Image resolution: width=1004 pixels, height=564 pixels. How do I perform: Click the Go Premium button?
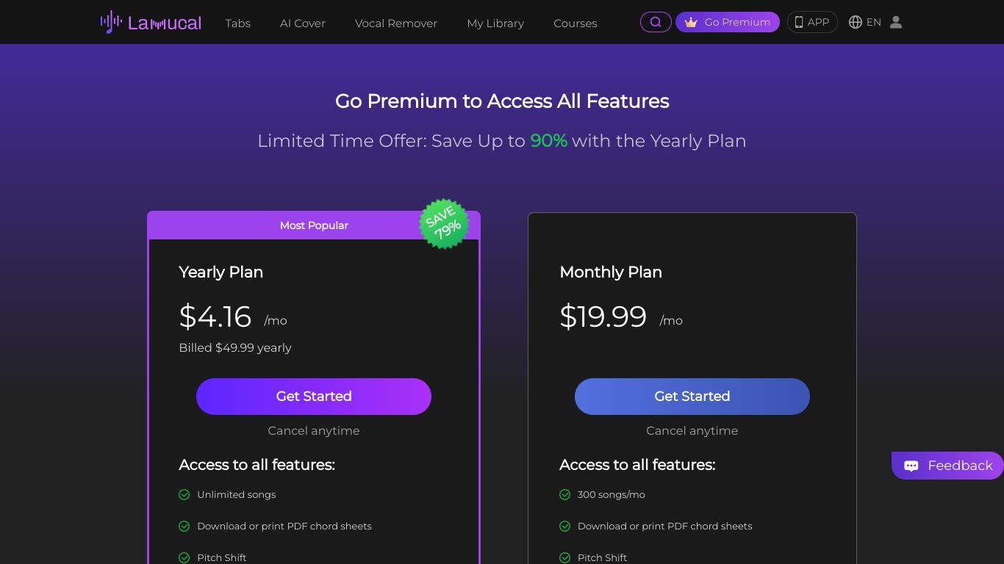[x=728, y=22]
